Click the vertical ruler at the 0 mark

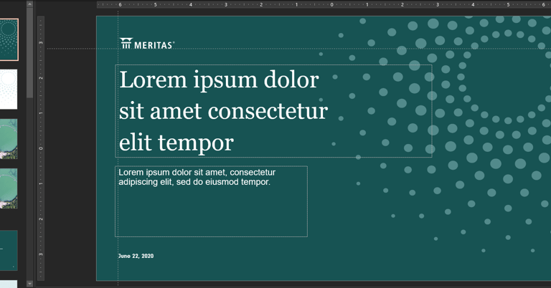point(41,148)
